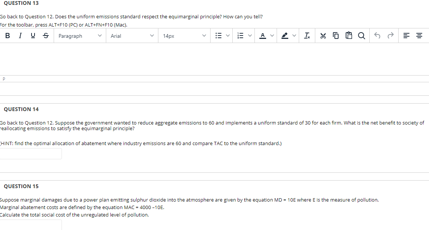This screenshot has width=429, height=230.
Task: Redo the last undone edit
Action: click(390, 36)
